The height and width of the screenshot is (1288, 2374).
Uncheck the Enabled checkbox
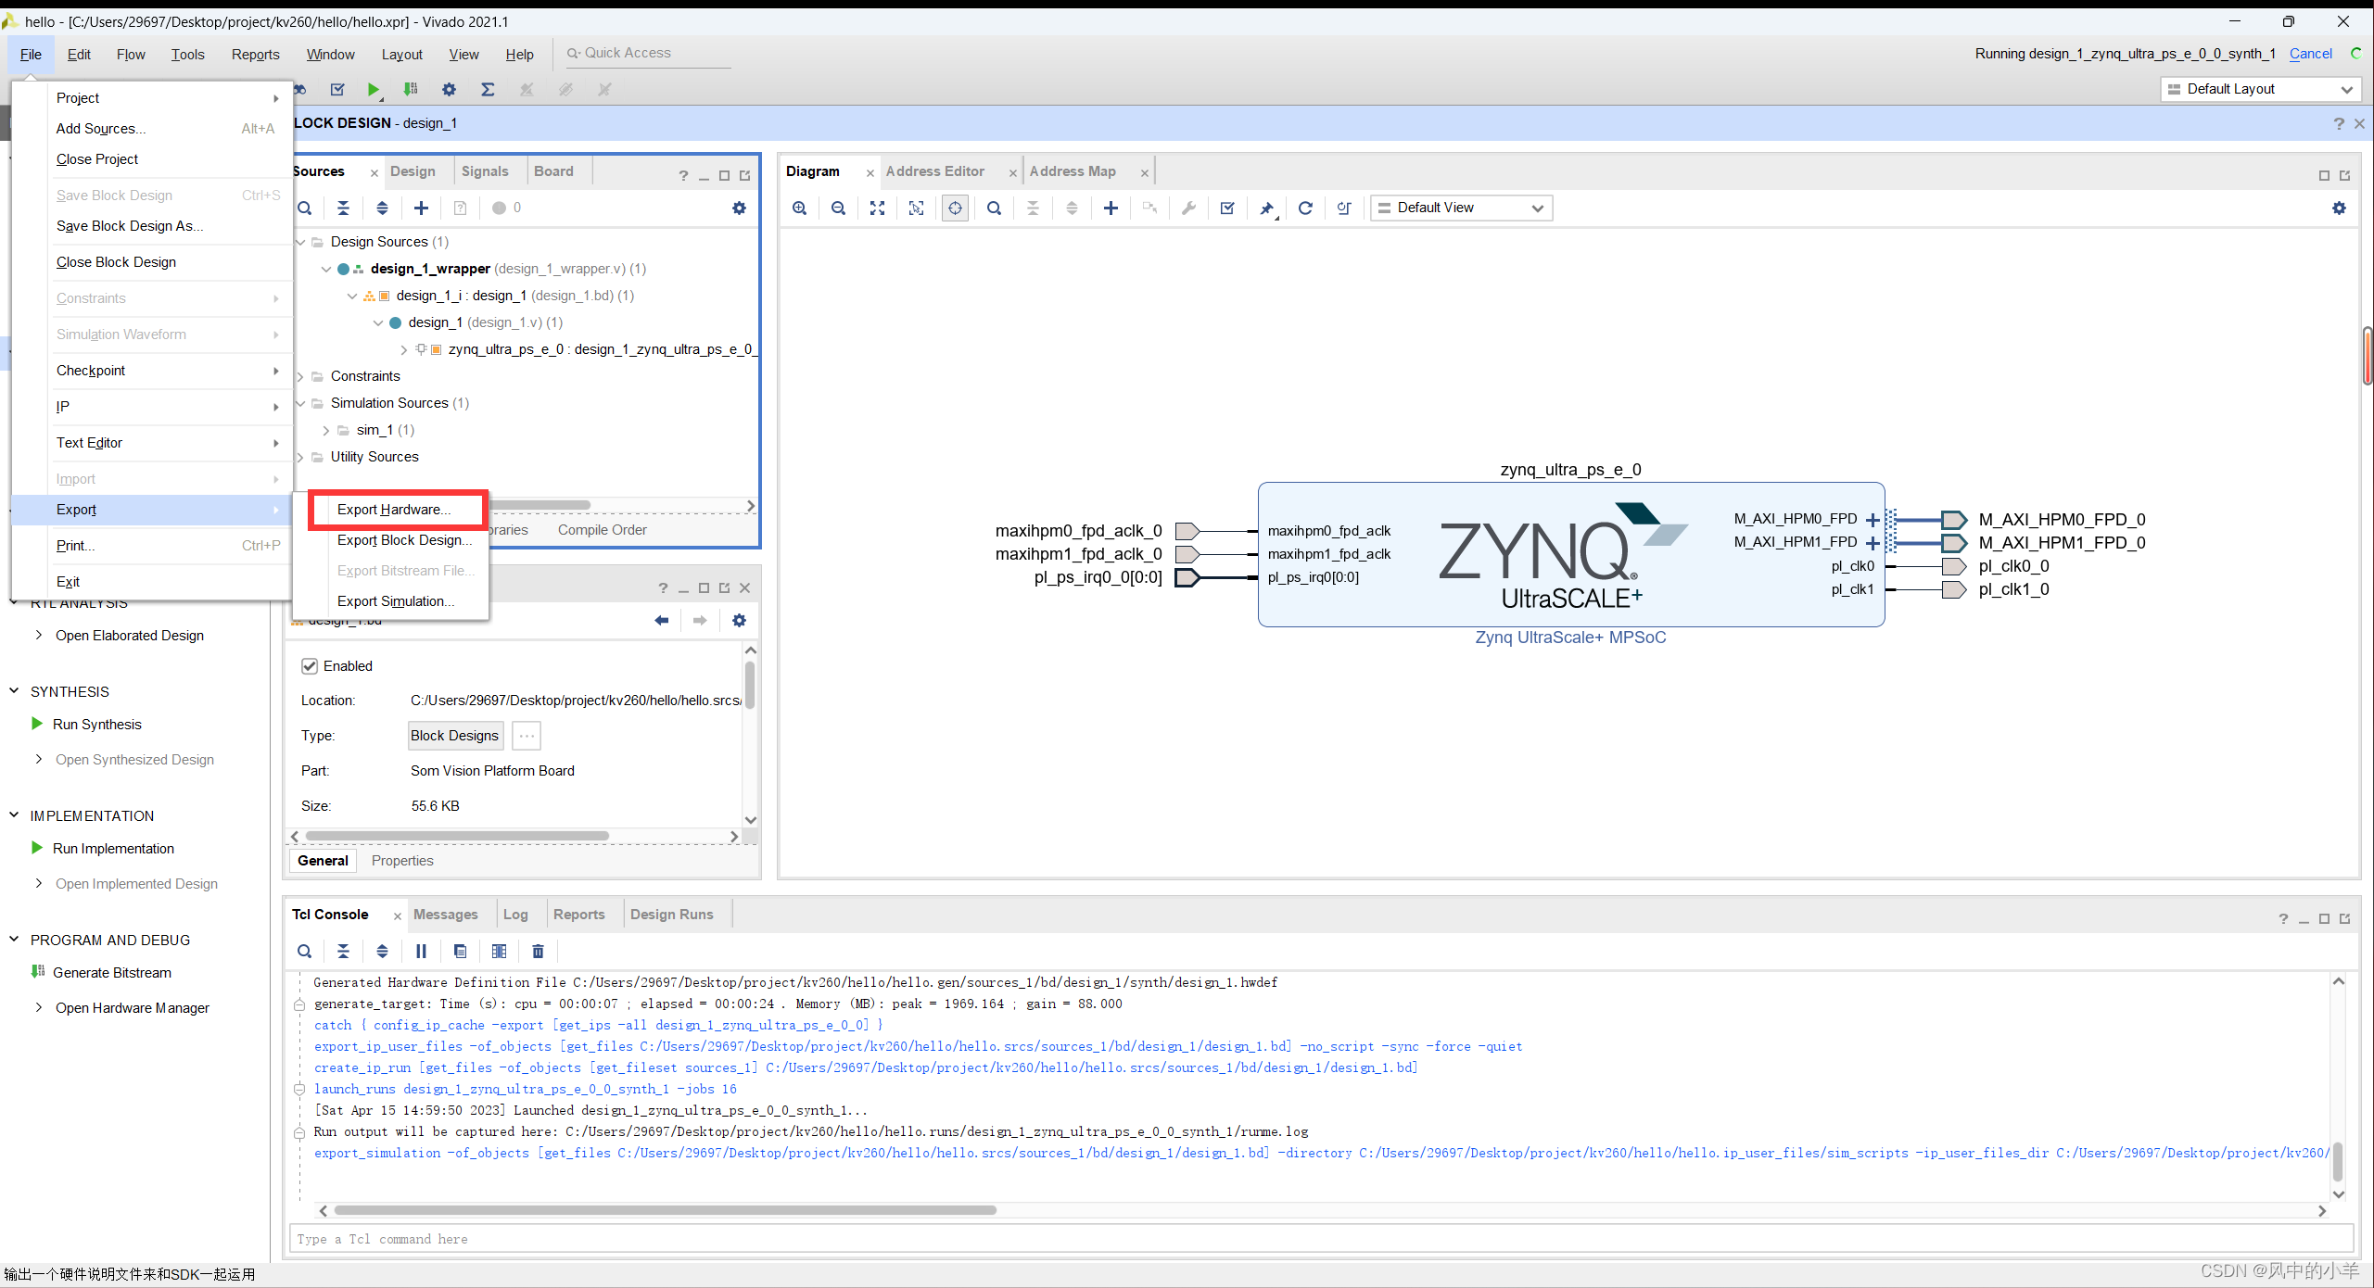(x=310, y=665)
